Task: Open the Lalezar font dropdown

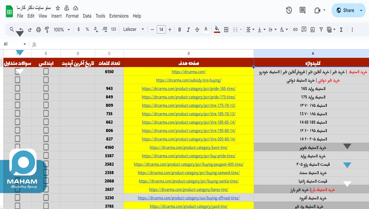Action: tap(134, 29)
